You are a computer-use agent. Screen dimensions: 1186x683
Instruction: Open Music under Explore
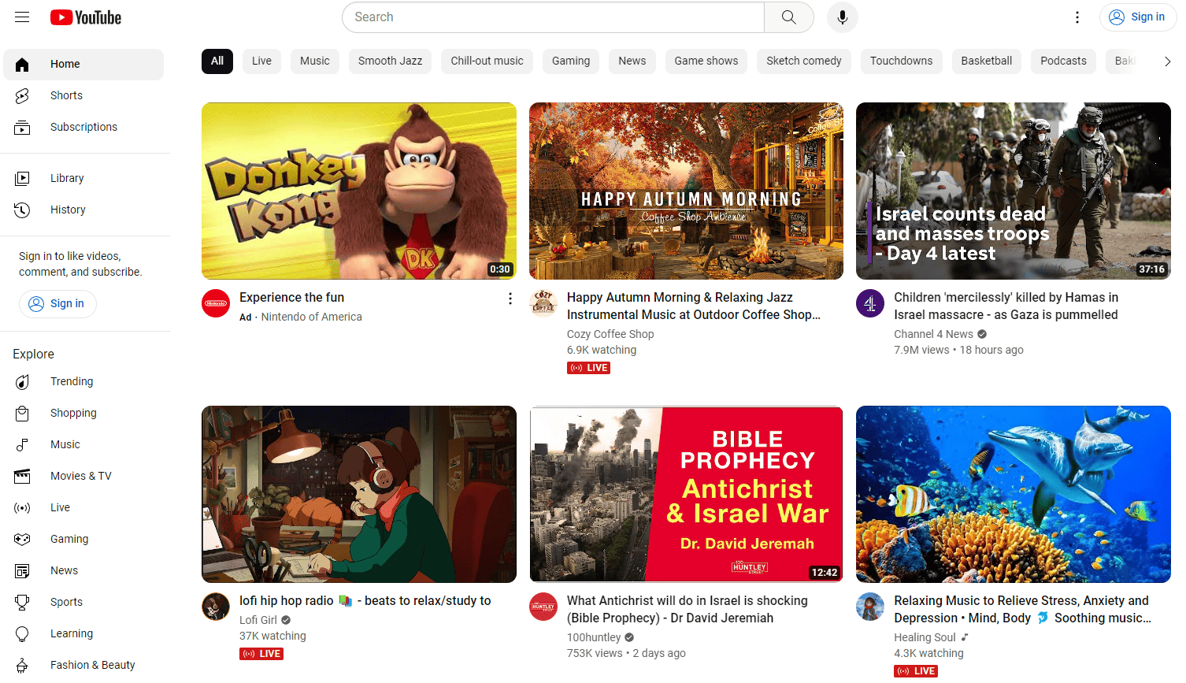click(83, 444)
